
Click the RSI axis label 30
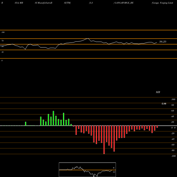point(2,52)
